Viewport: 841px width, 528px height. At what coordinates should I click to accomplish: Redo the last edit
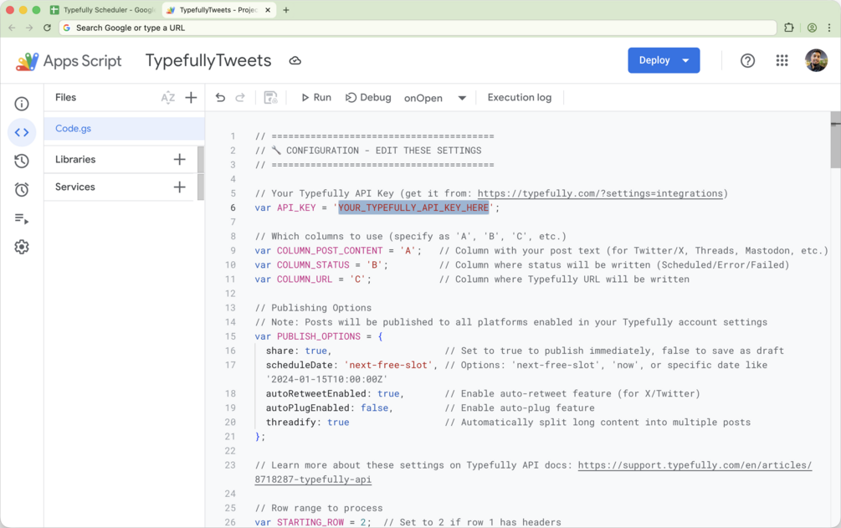(240, 98)
